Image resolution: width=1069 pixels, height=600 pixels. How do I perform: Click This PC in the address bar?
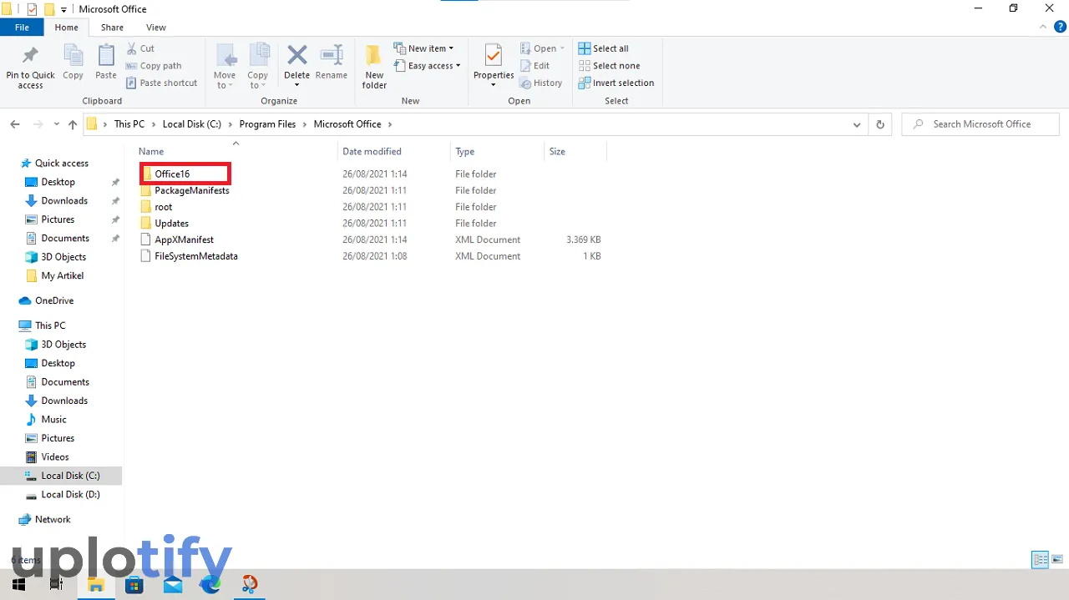(x=129, y=124)
